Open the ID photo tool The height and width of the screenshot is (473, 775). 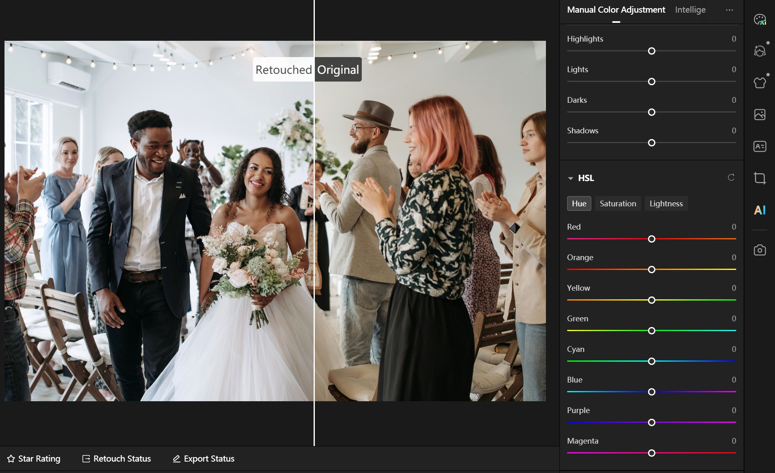(x=759, y=146)
